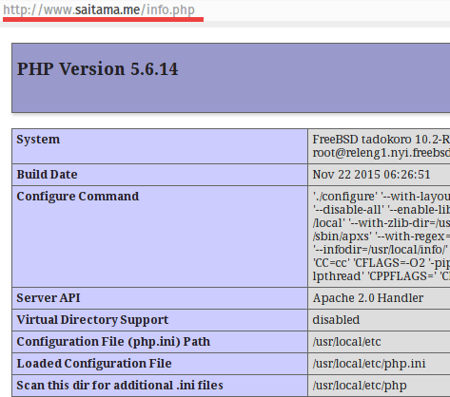
Task: Click the './configure' '--with-layou' line
Action: (x=381, y=197)
